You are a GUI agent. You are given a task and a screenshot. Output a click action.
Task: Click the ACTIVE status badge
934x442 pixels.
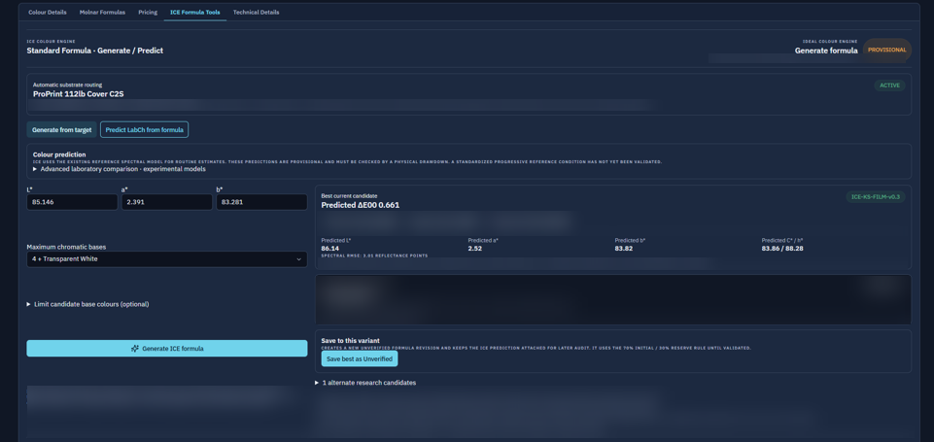pos(890,85)
